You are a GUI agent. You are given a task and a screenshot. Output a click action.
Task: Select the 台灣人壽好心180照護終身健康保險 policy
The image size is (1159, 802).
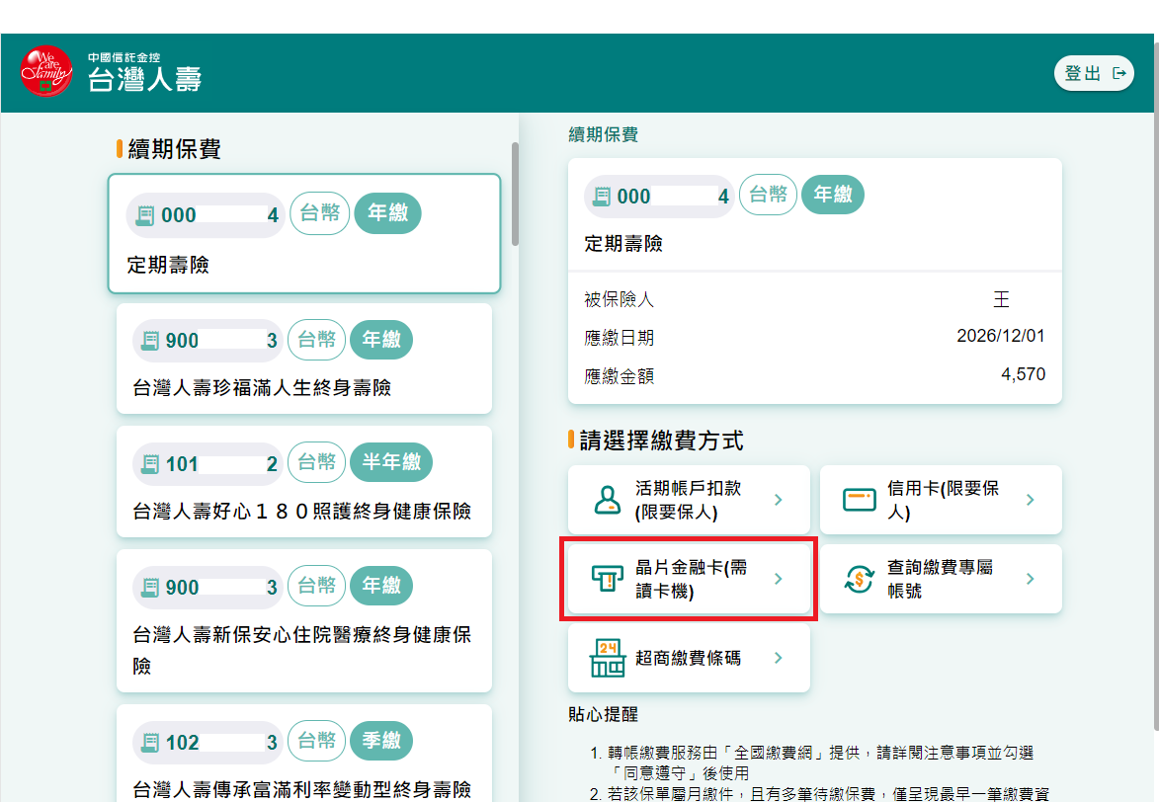pos(304,482)
